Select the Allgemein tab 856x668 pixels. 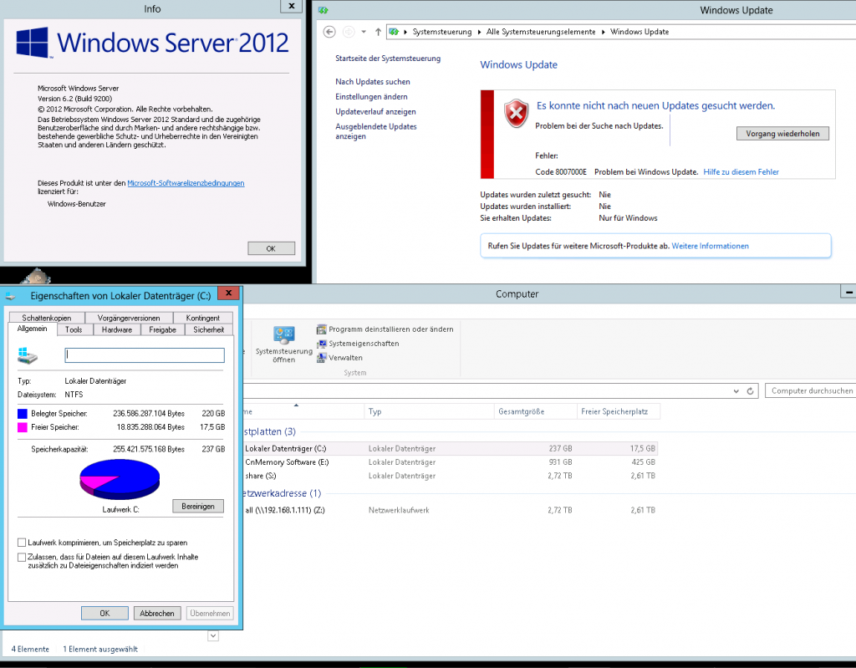tap(33, 329)
